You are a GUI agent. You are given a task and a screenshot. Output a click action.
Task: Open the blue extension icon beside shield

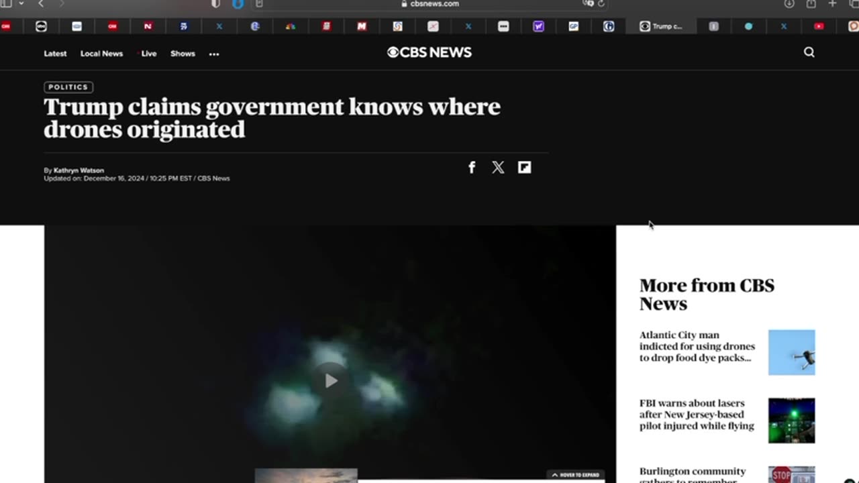[x=238, y=3]
